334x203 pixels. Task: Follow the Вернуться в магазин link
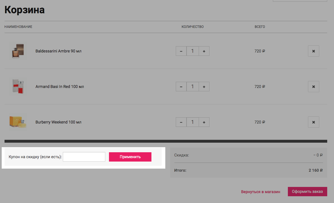point(260,192)
